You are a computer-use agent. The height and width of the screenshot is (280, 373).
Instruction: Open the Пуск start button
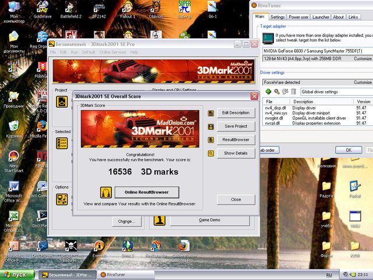(17, 275)
